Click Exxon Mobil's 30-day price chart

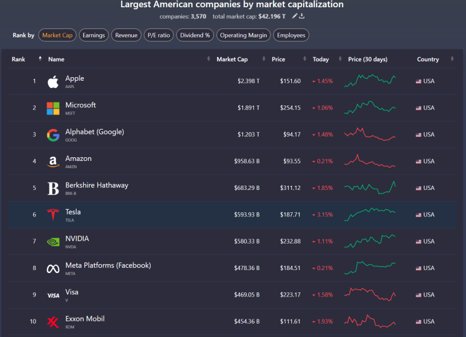[370, 321]
